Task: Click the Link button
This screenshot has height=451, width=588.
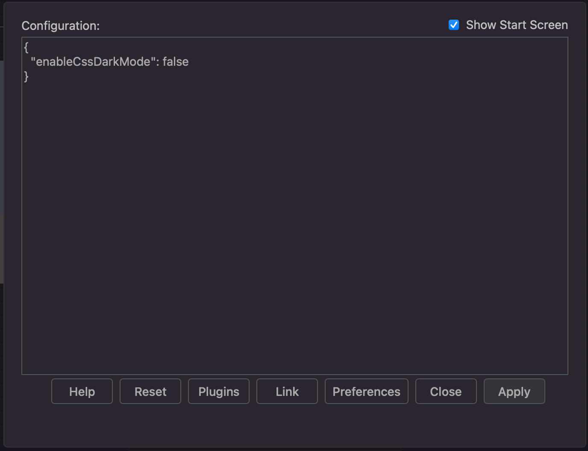Action: 287,391
